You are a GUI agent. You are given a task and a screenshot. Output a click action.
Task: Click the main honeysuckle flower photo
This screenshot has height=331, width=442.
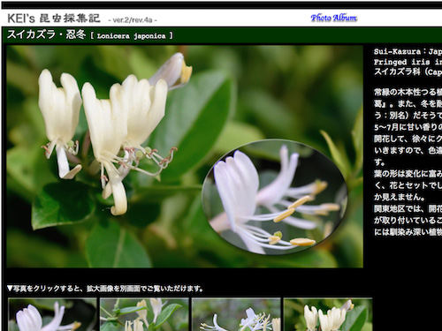tap(185, 156)
